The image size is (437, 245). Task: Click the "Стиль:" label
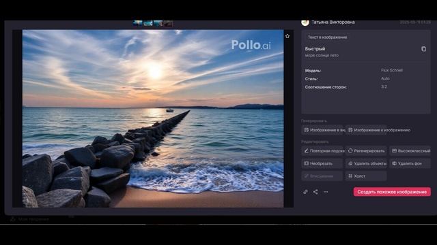[311, 79]
